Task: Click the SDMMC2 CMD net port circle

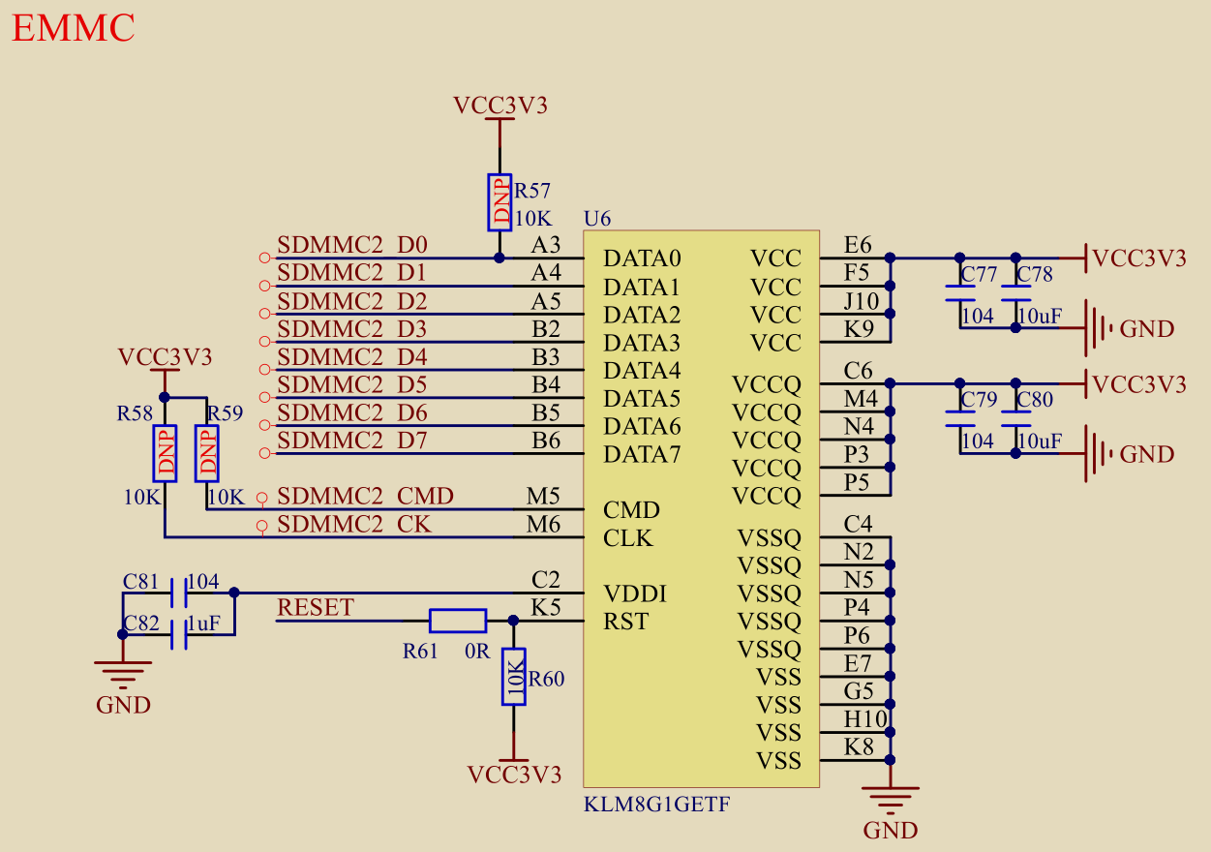Action: point(262,498)
